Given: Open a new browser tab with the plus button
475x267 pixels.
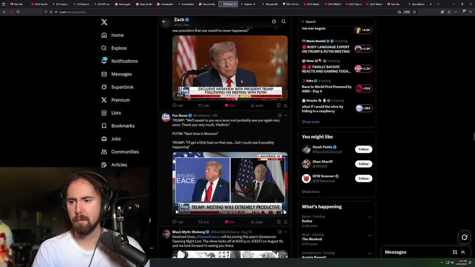Looking at the screenshot, I should pos(430,4).
